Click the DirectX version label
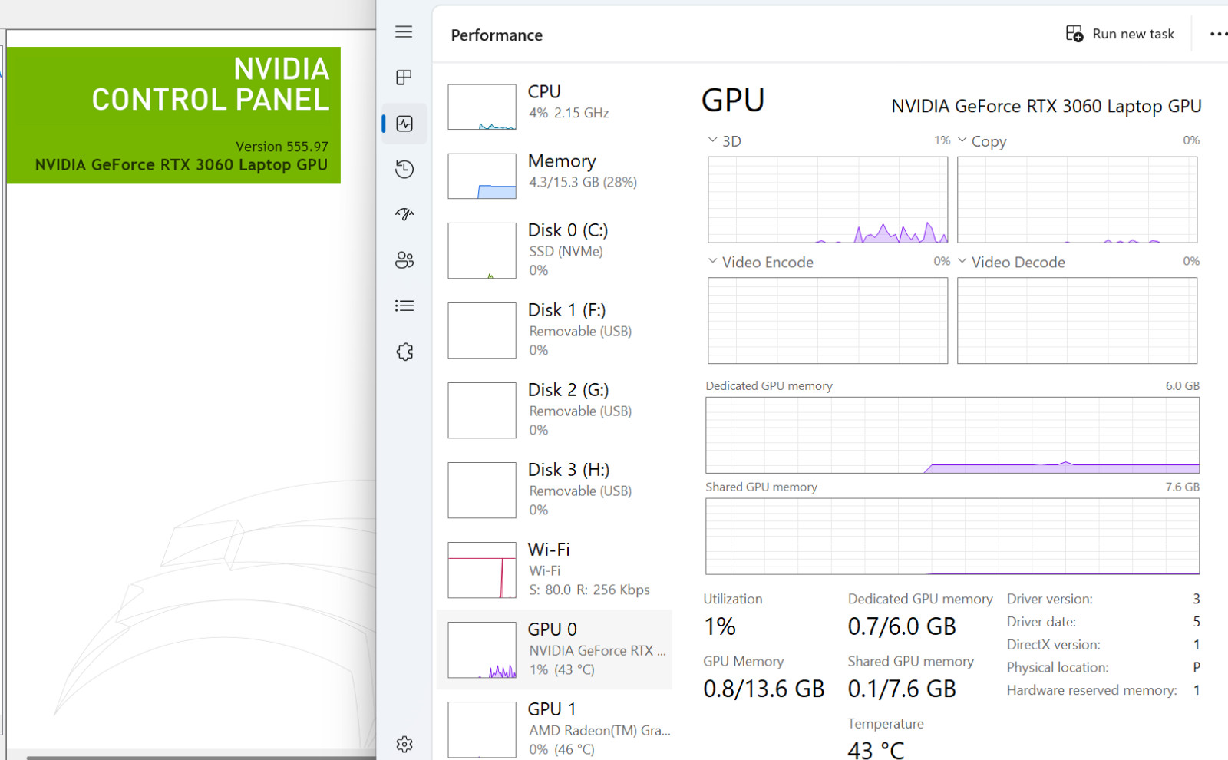This screenshot has height=760, width=1228. pyautogui.click(x=1054, y=645)
